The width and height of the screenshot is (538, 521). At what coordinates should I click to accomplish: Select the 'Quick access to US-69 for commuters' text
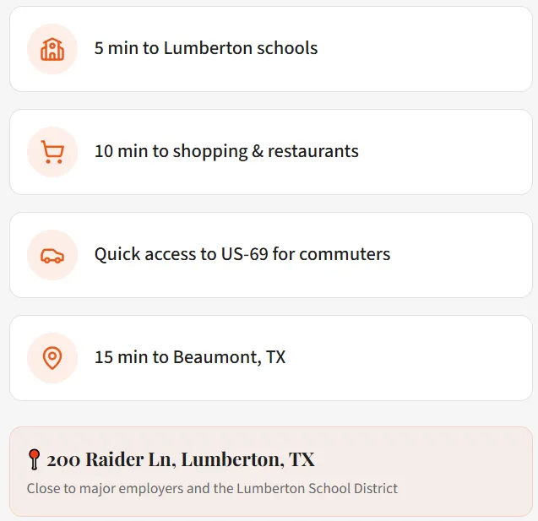242,254
